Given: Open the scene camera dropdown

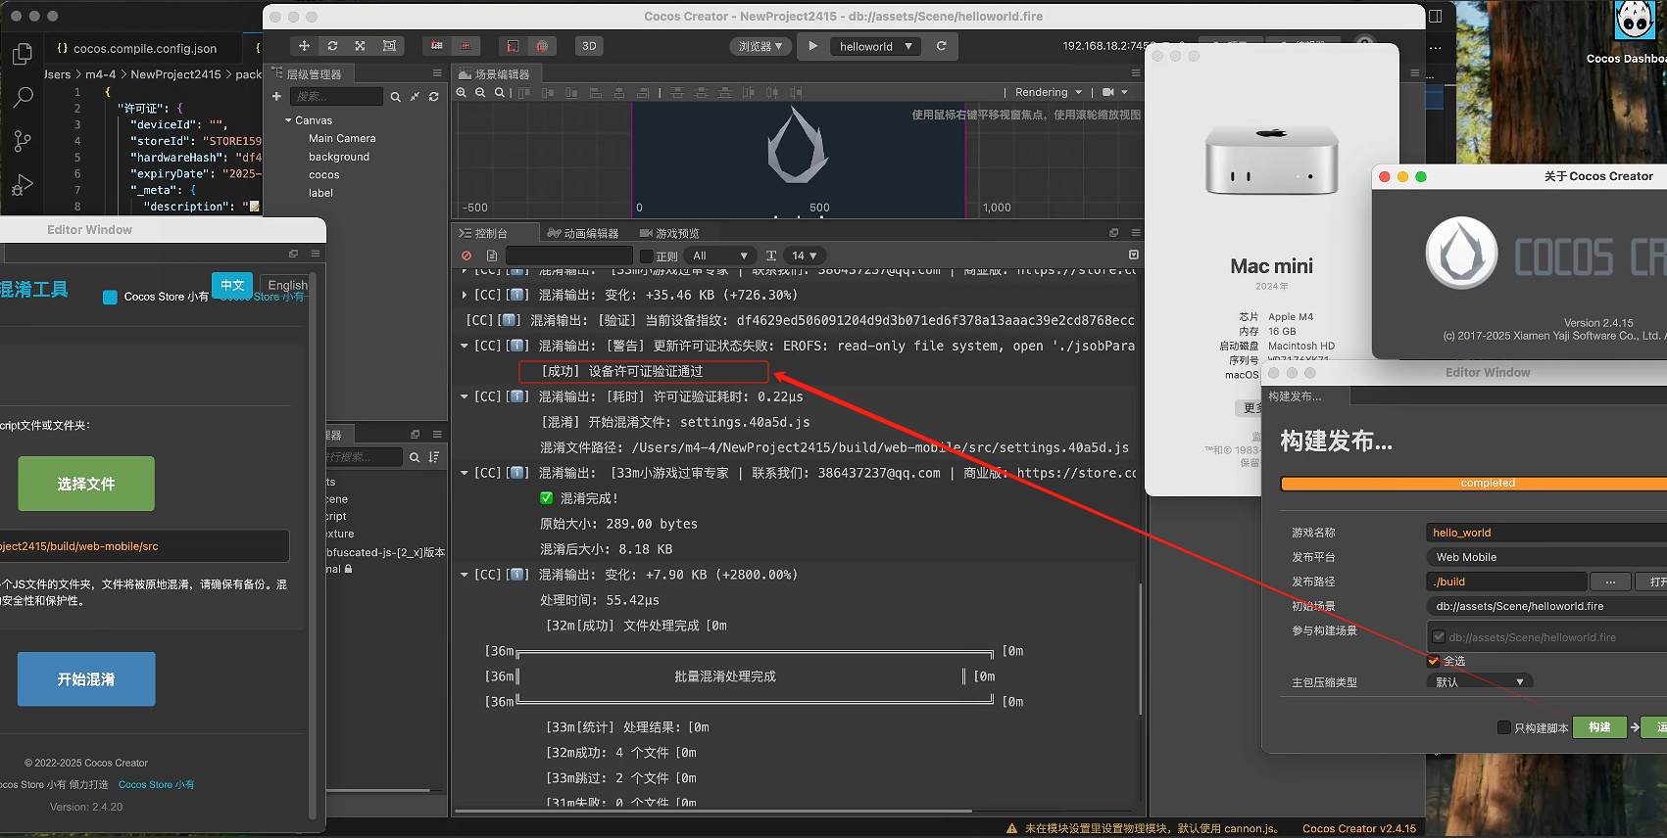Looking at the screenshot, I should (1114, 93).
